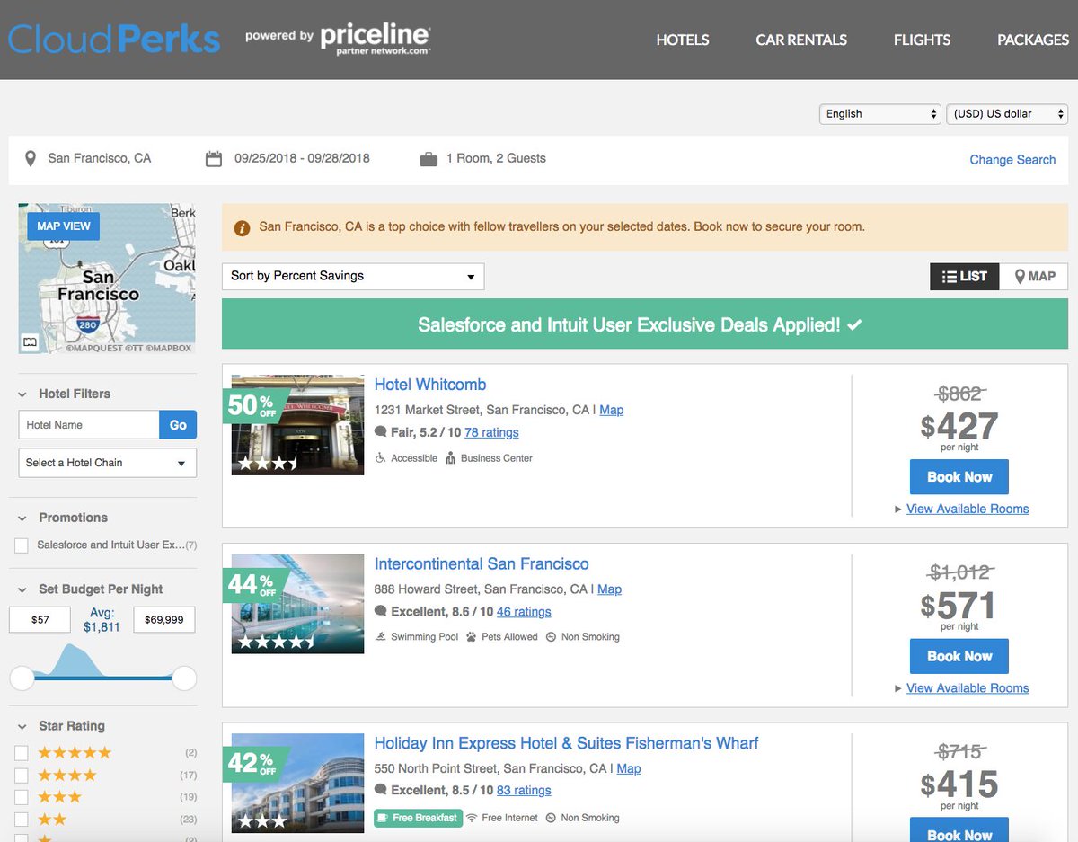
Task: Book Now for Intercontinental San Francisco
Action: [959, 656]
